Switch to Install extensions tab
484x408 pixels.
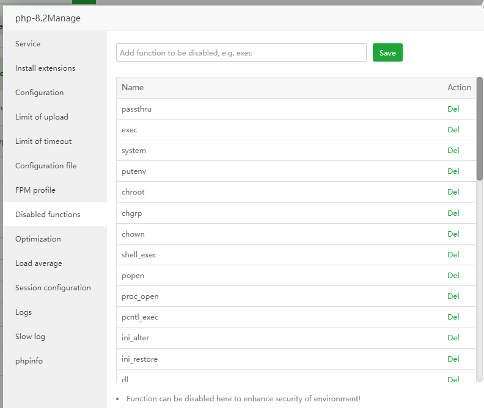coord(45,68)
